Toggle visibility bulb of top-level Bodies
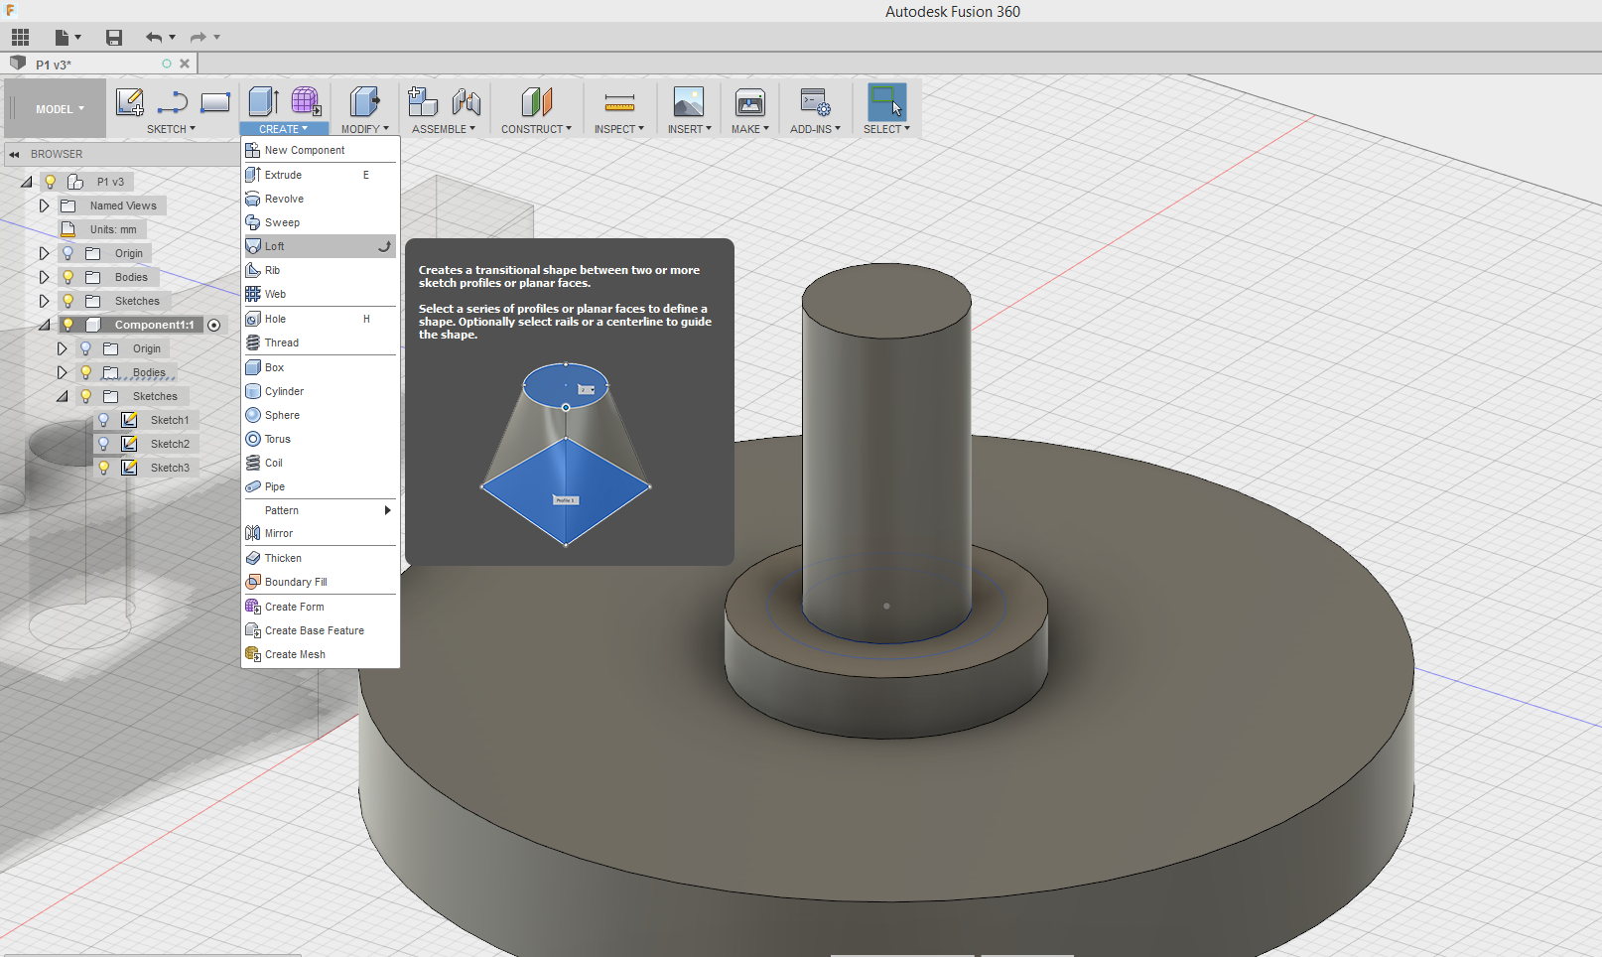Image resolution: width=1602 pixels, height=957 pixels. click(68, 277)
